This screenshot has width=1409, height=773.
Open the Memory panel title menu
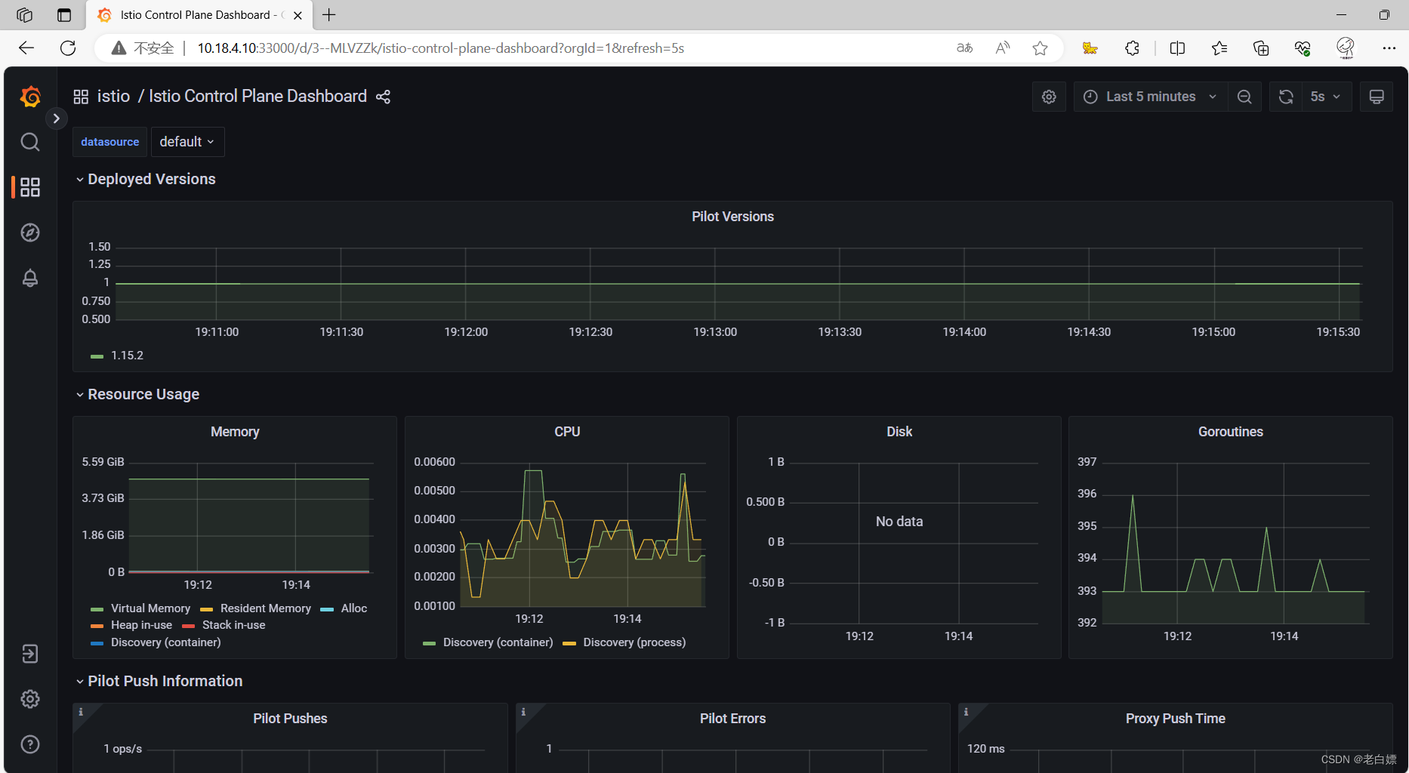[x=235, y=432]
